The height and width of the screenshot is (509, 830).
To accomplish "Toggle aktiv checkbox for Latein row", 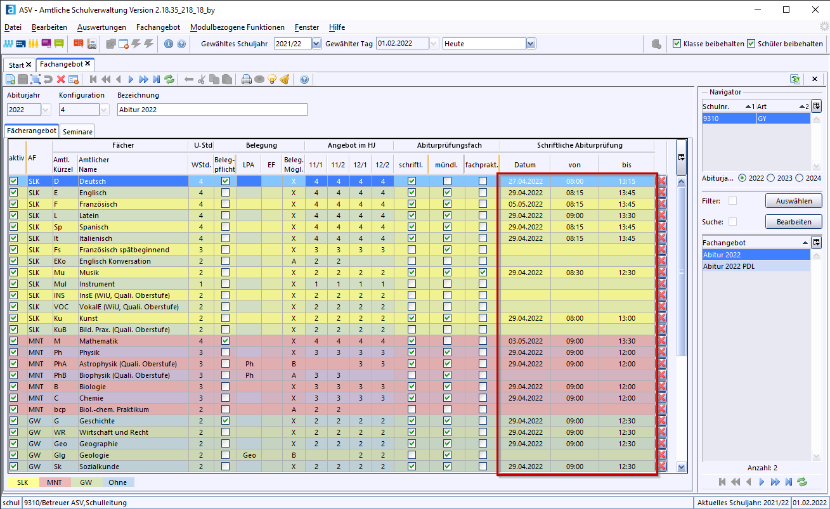I will point(14,216).
